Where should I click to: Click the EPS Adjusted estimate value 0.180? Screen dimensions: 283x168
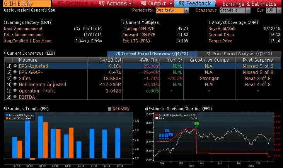coord(115,66)
